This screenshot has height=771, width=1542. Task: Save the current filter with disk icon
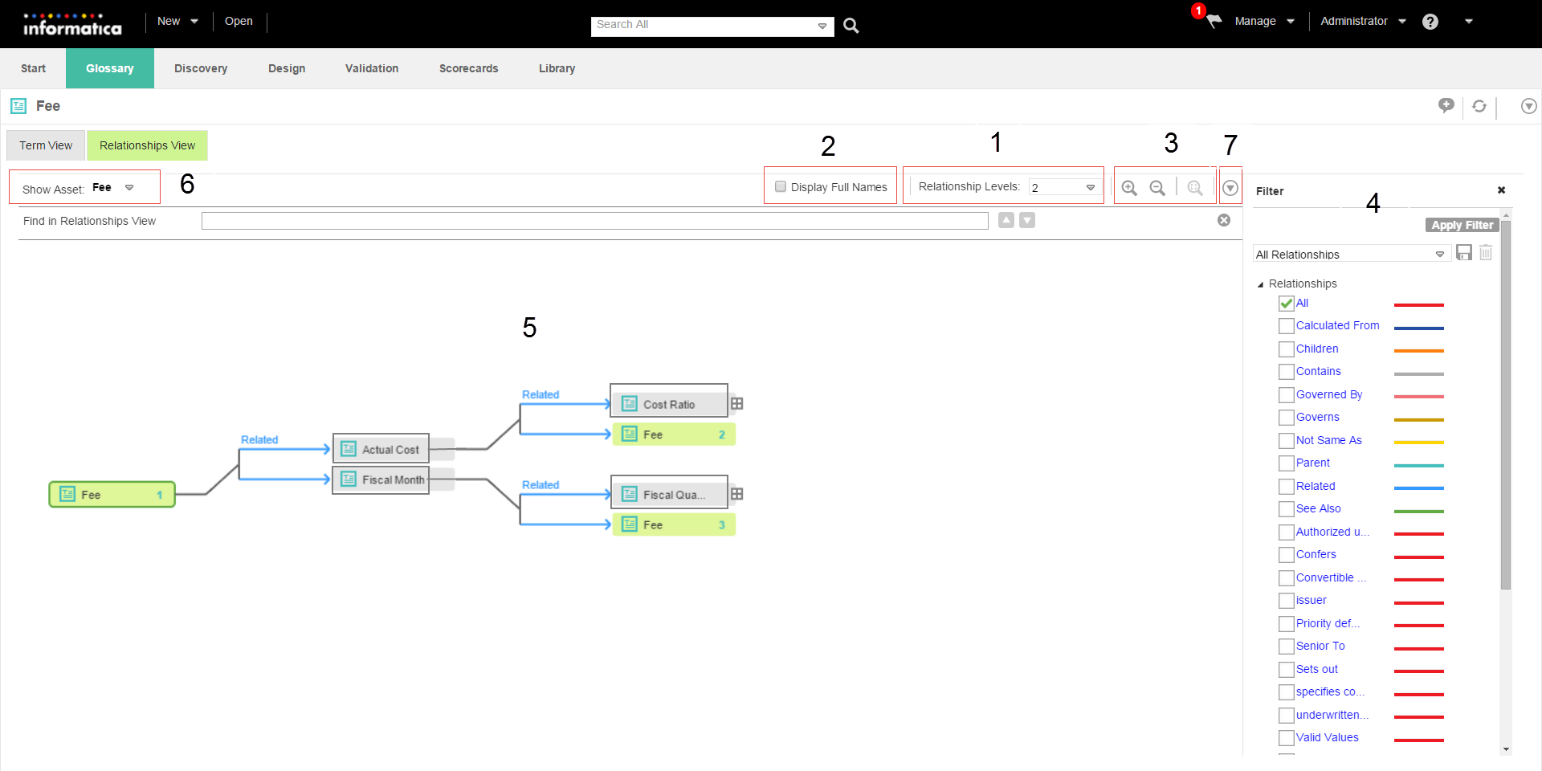pyautogui.click(x=1464, y=253)
